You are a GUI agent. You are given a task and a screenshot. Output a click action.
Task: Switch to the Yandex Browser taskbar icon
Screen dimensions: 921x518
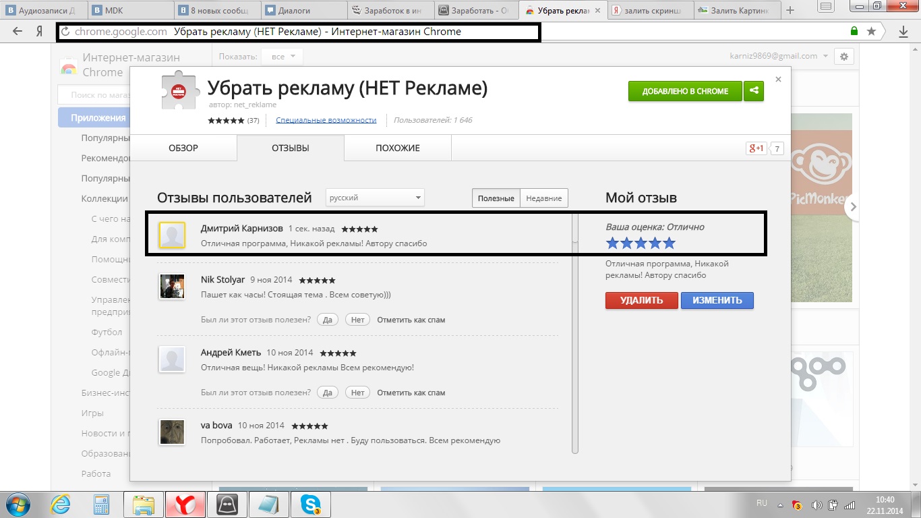tap(186, 505)
